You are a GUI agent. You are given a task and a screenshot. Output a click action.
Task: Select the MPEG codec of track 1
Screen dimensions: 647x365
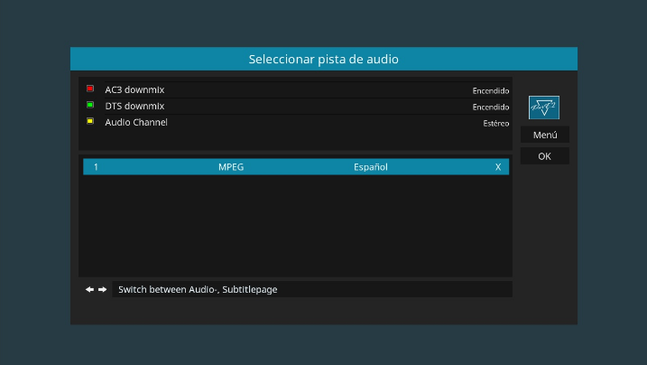231,167
